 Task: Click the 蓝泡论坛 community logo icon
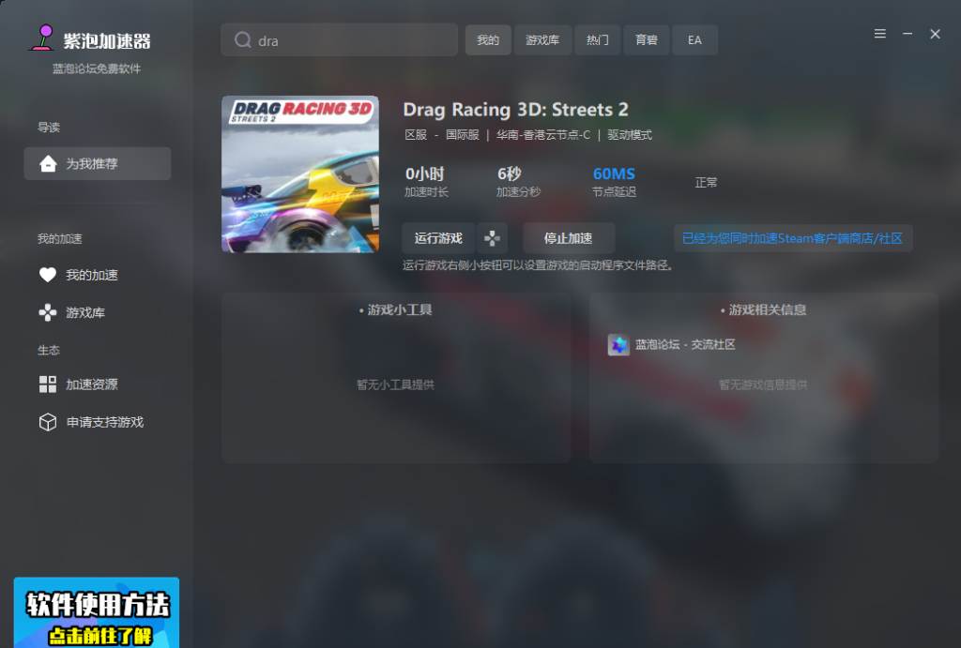tap(618, 345)
